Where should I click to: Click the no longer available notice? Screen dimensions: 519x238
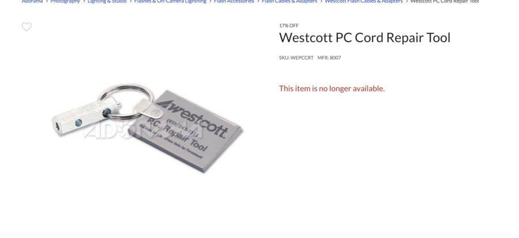click(x=332, y=89)
